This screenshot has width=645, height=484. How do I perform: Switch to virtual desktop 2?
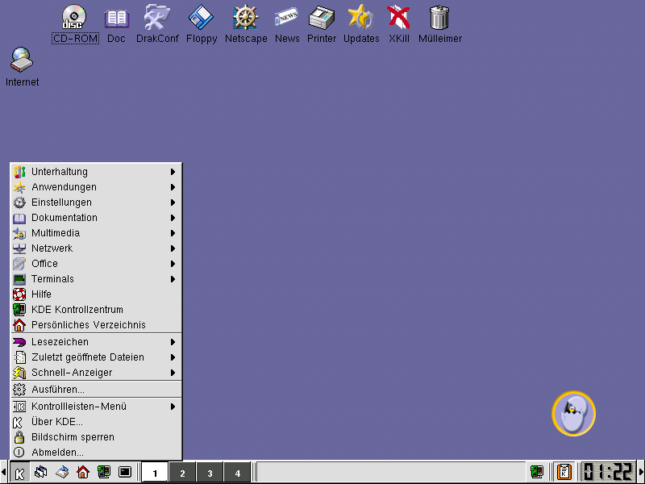click(x=183, y=473)
